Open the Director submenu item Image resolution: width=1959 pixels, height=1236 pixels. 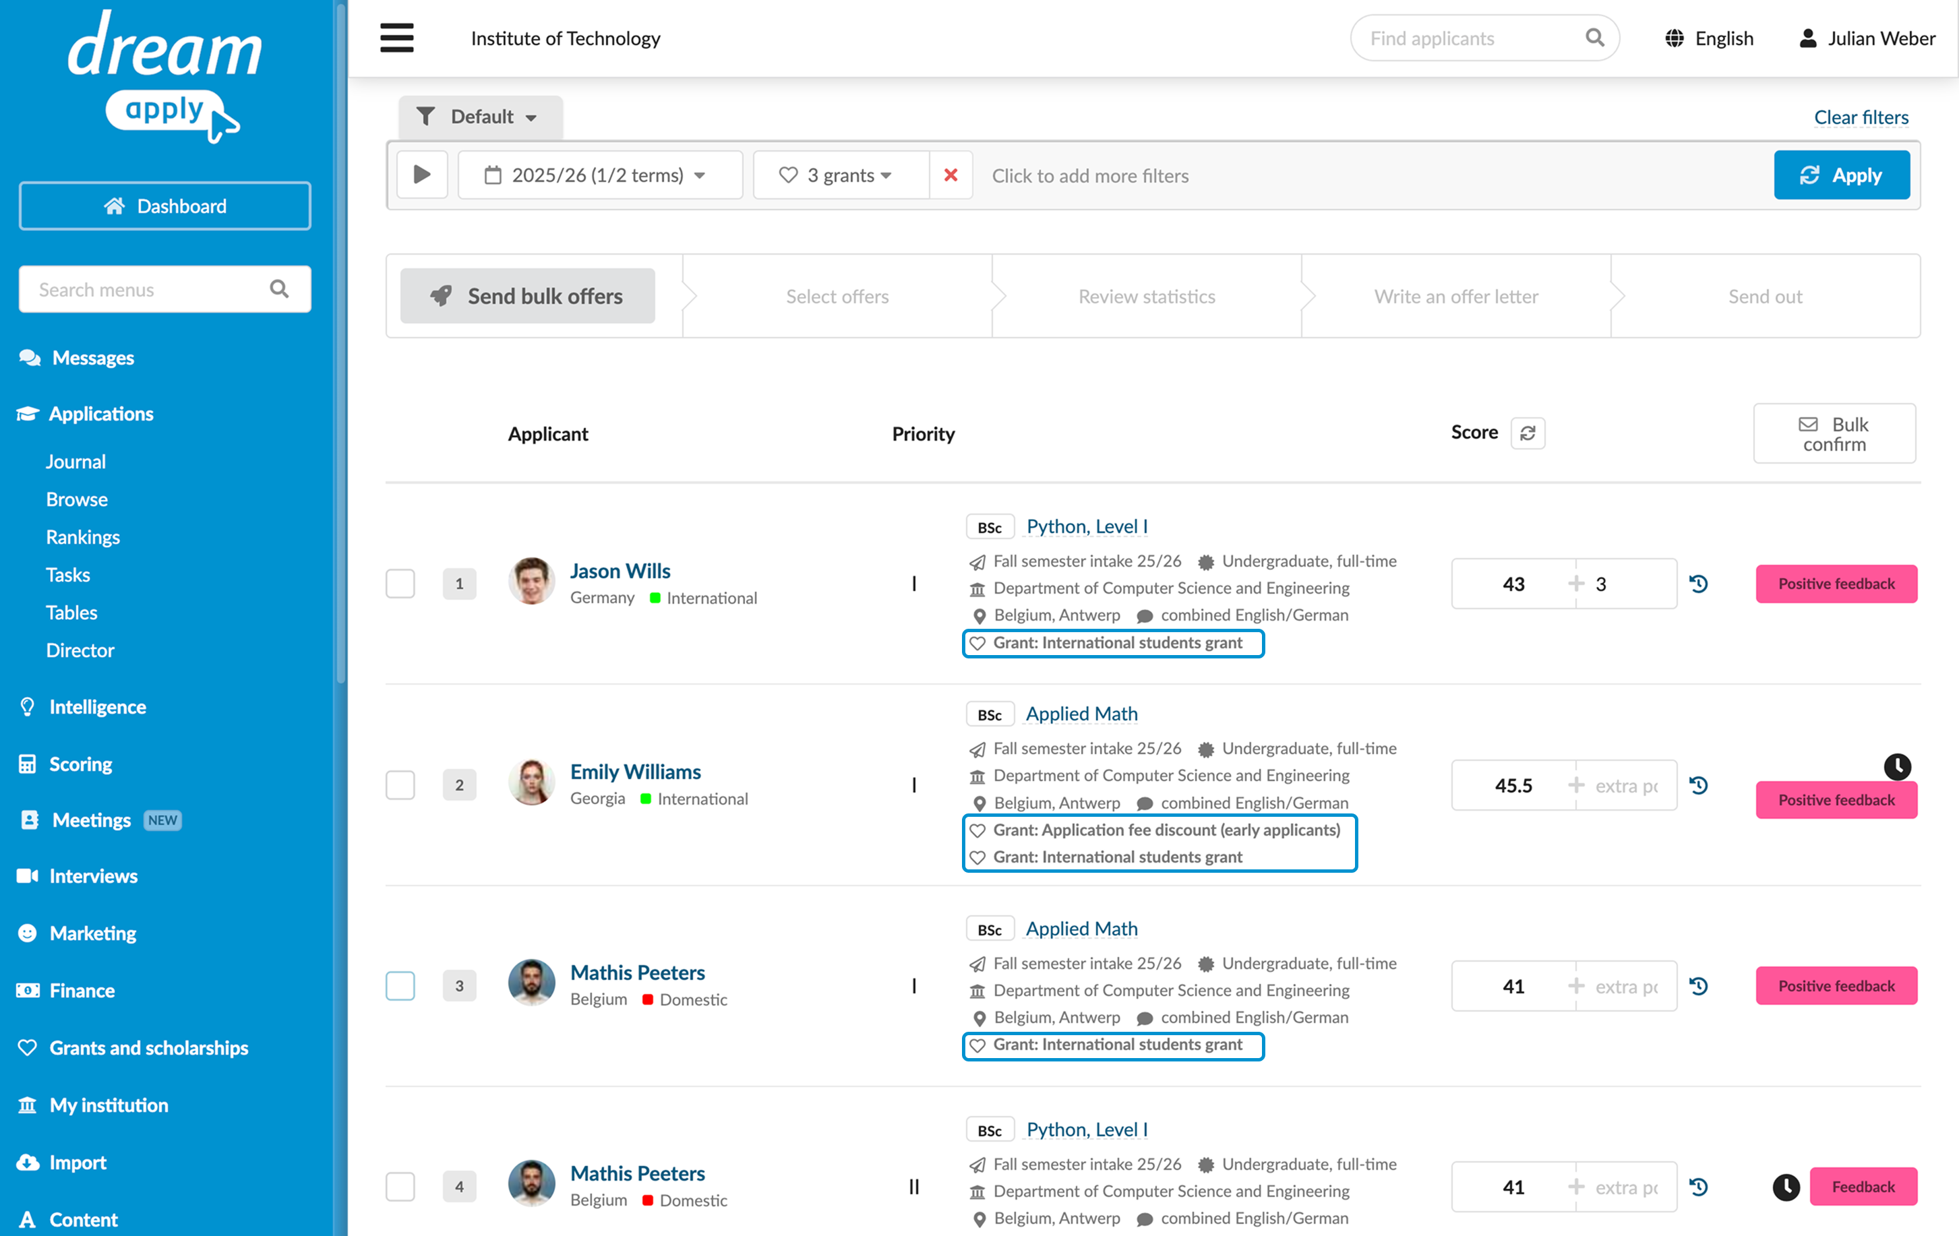point(80,650)
